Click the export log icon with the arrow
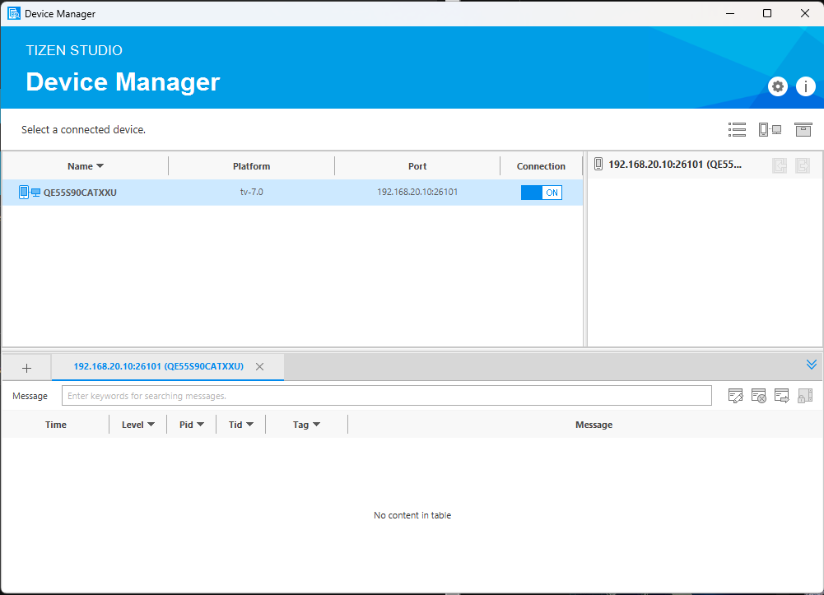Image resolution: width=824 pixels, height=595 pixels. [x=782, y=396]
